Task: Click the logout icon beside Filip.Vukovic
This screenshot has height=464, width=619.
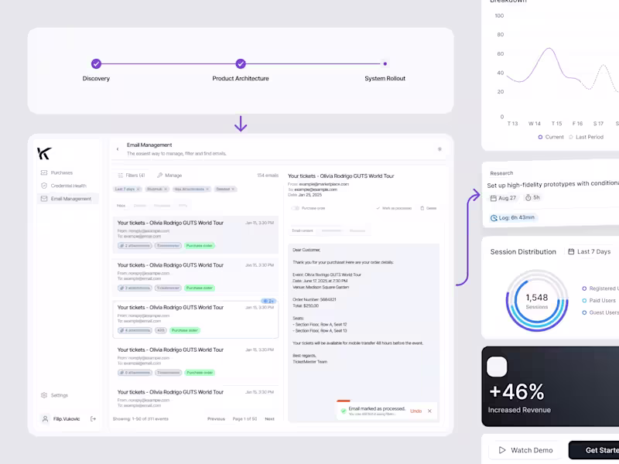Action: [93, 419]
